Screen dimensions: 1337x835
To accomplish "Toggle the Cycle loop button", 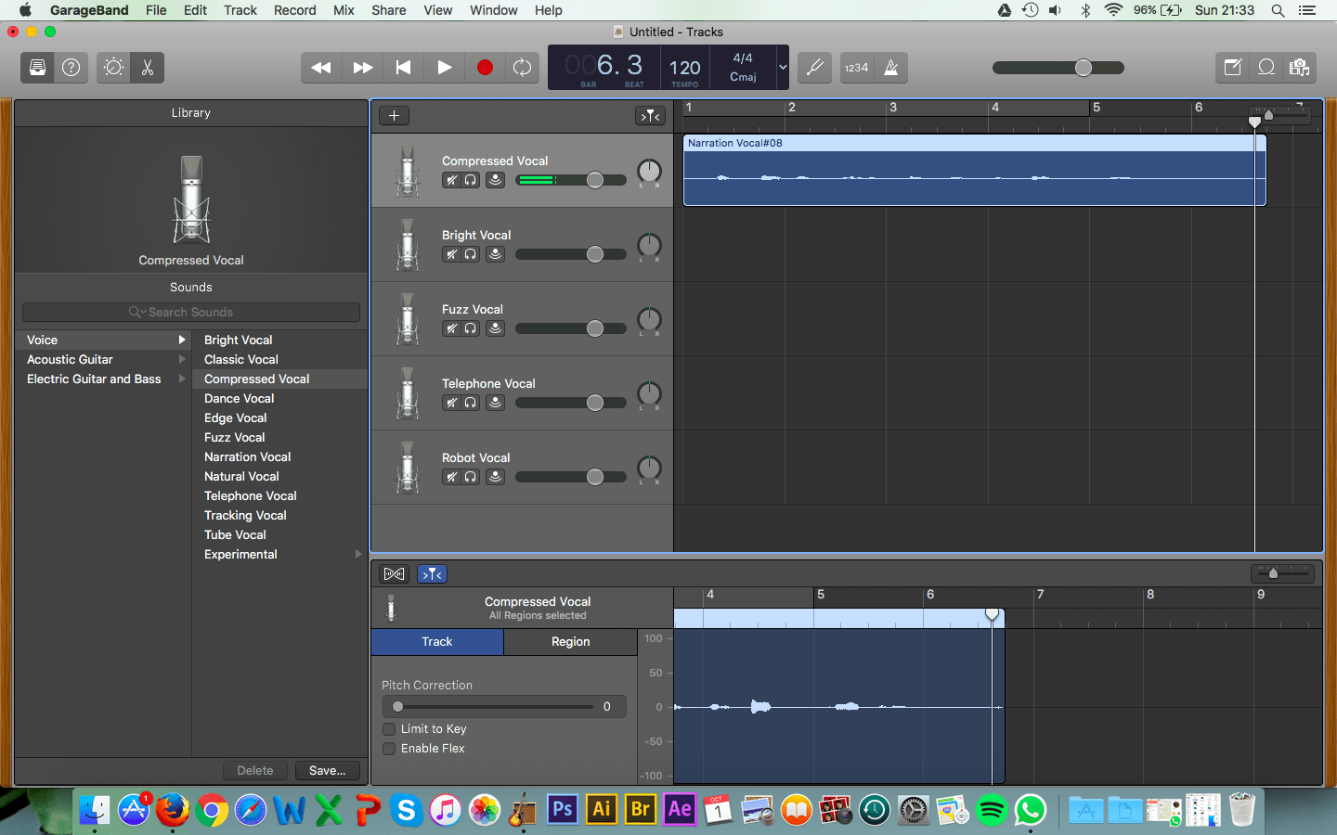I will [523, 68].
